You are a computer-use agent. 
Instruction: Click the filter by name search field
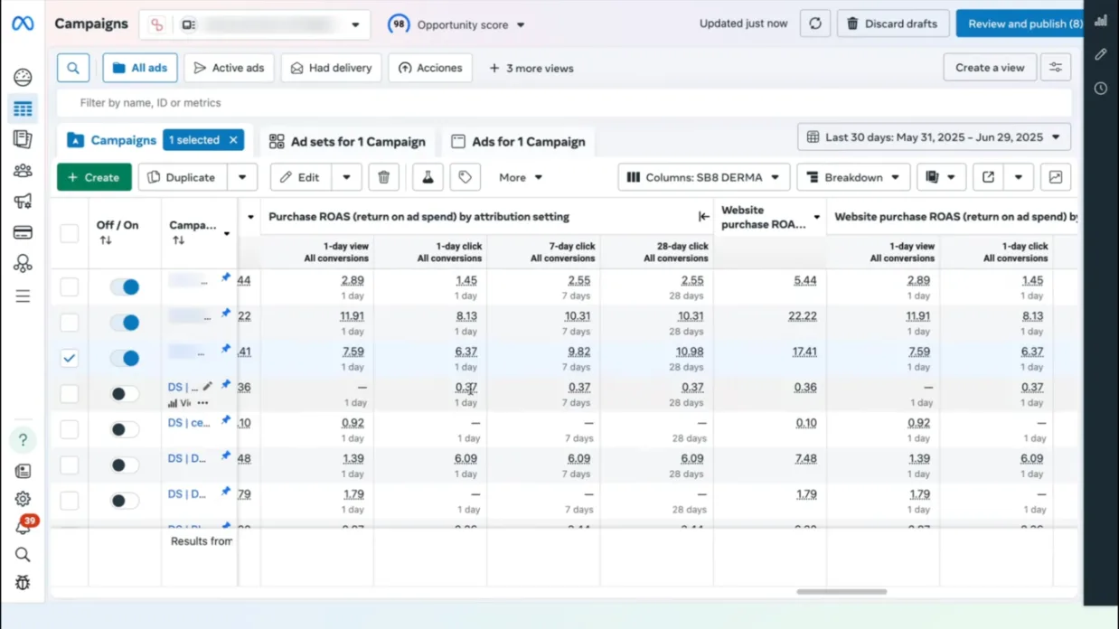[564, 103]
